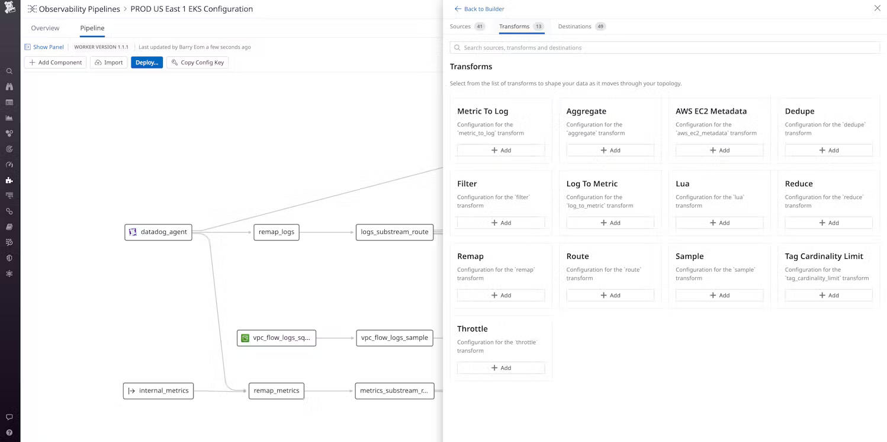Click PROD US East 1 EKS Configuration title
This screenshot has width=887, height=442.
(x=192, y=9)
